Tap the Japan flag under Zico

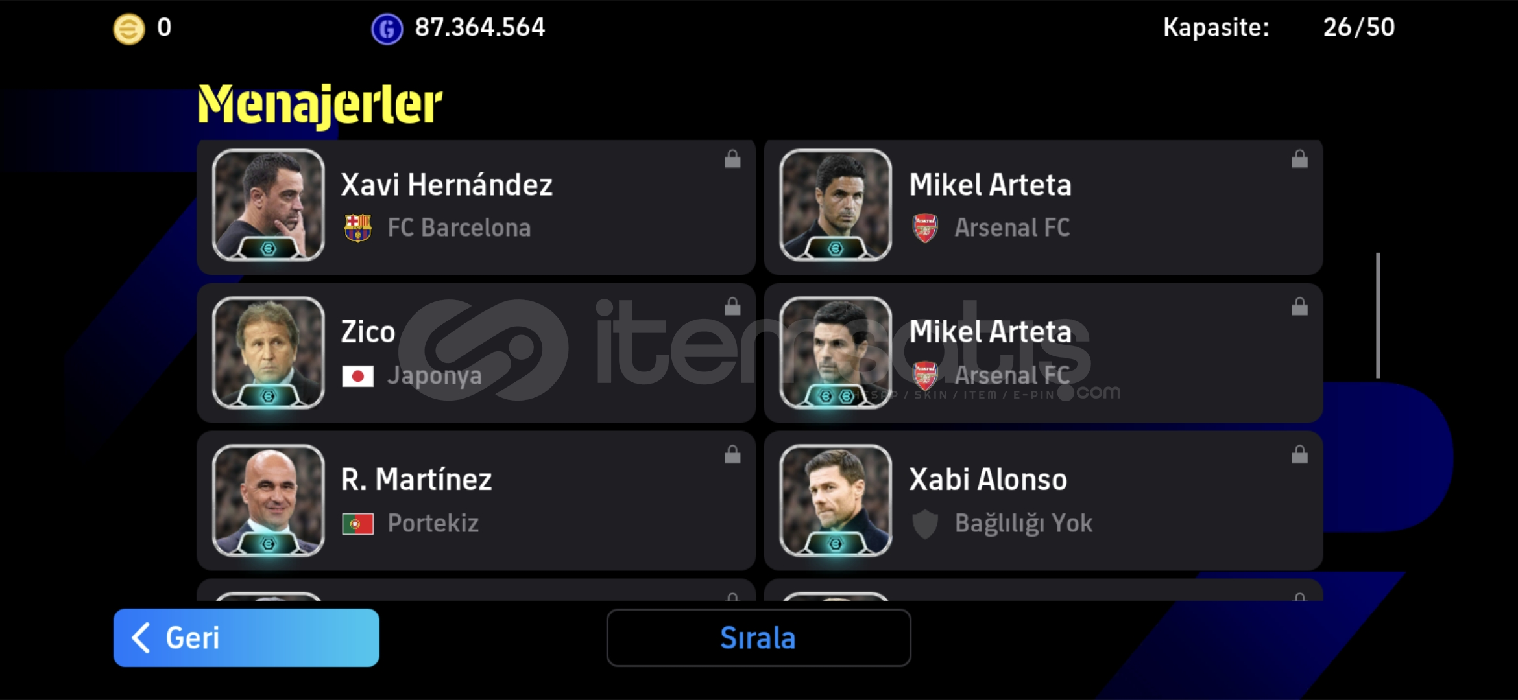tap(357, 377)
